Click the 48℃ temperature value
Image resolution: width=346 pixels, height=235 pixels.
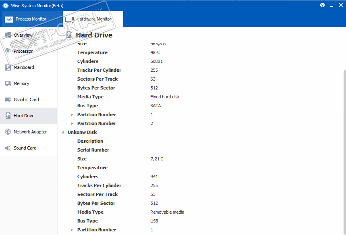coord(155,52)
